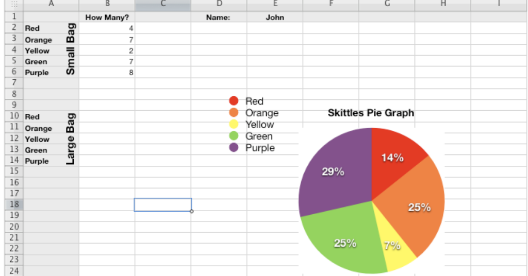Click the 'Small Bag' rotated label

pyautogui.click(x=71, y=49)
